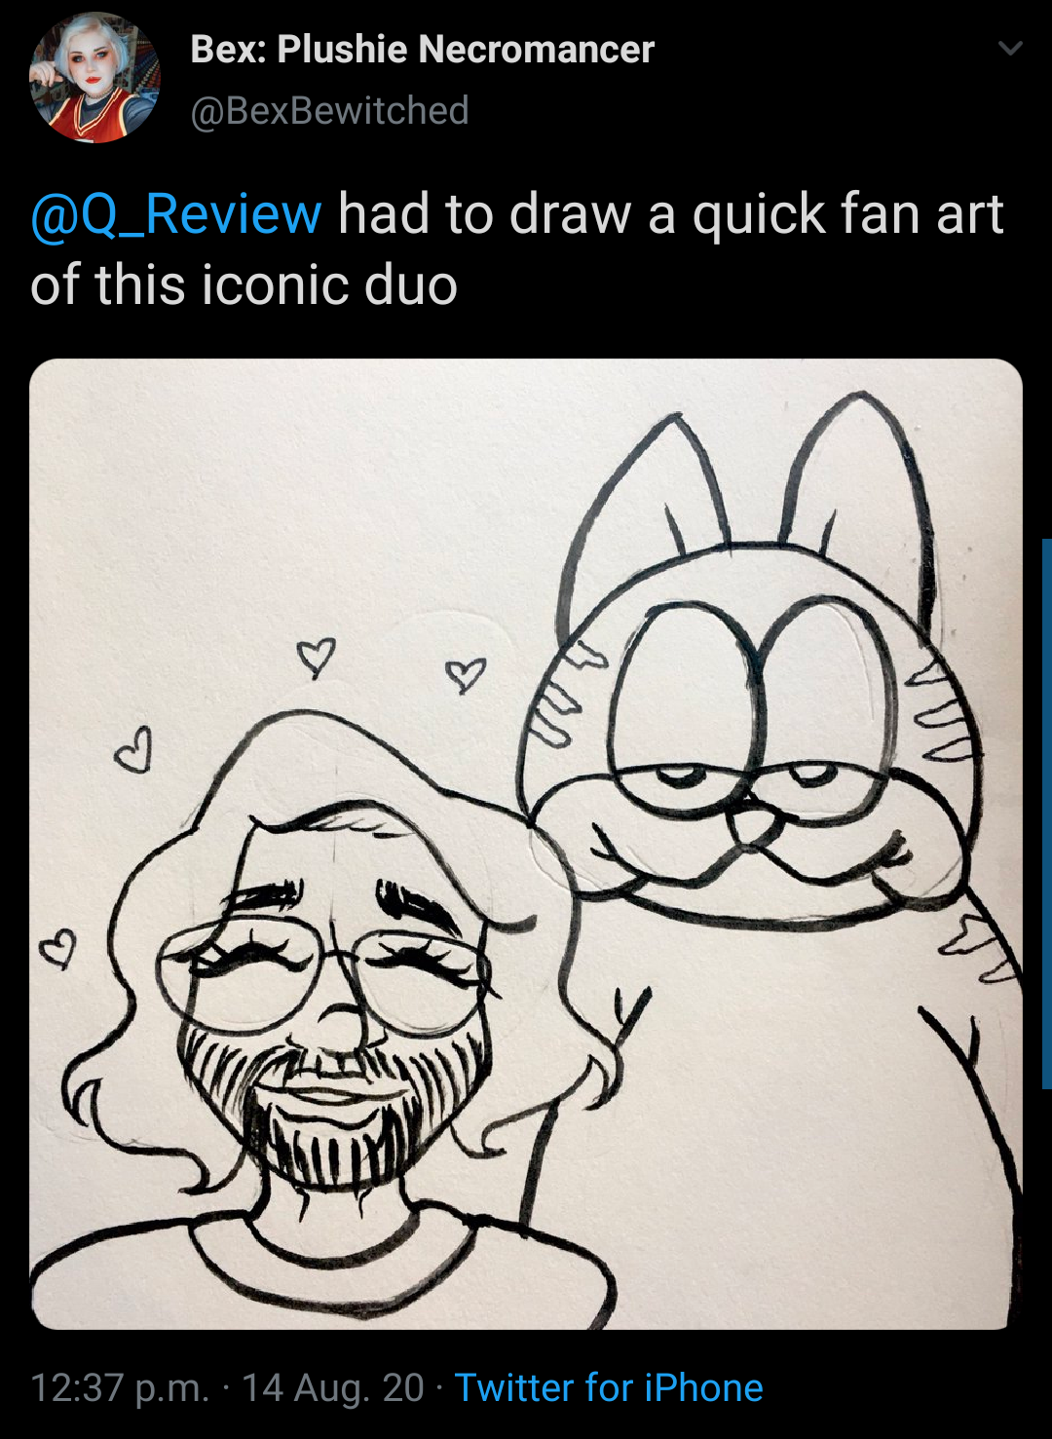Screen dimensions: 1052x1439
Task: Expand the tweet options chevron
Action: click(x=1011, y=48)
